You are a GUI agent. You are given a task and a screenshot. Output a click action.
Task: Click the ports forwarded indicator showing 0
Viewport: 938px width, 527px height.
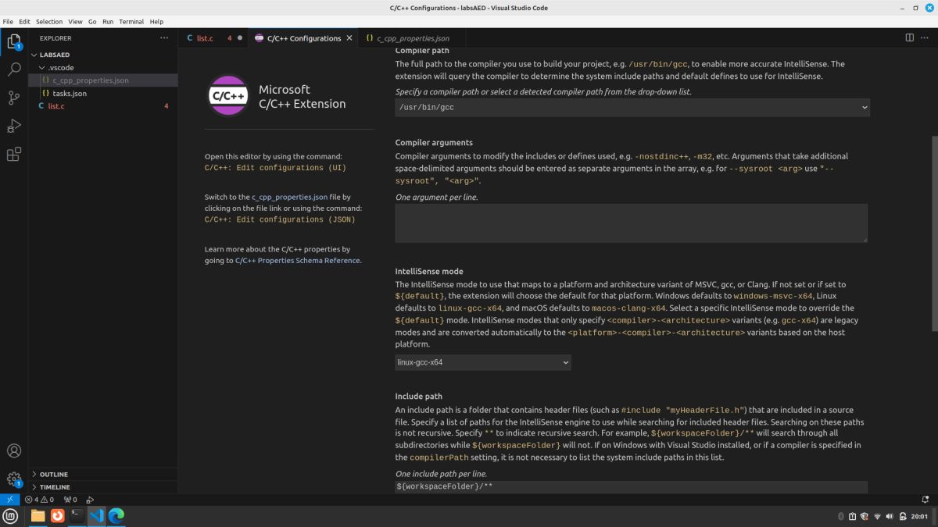(x=70, y=500)
